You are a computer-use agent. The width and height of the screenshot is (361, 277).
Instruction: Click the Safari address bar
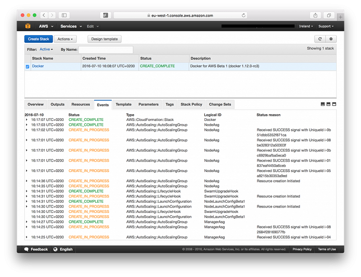180,15
